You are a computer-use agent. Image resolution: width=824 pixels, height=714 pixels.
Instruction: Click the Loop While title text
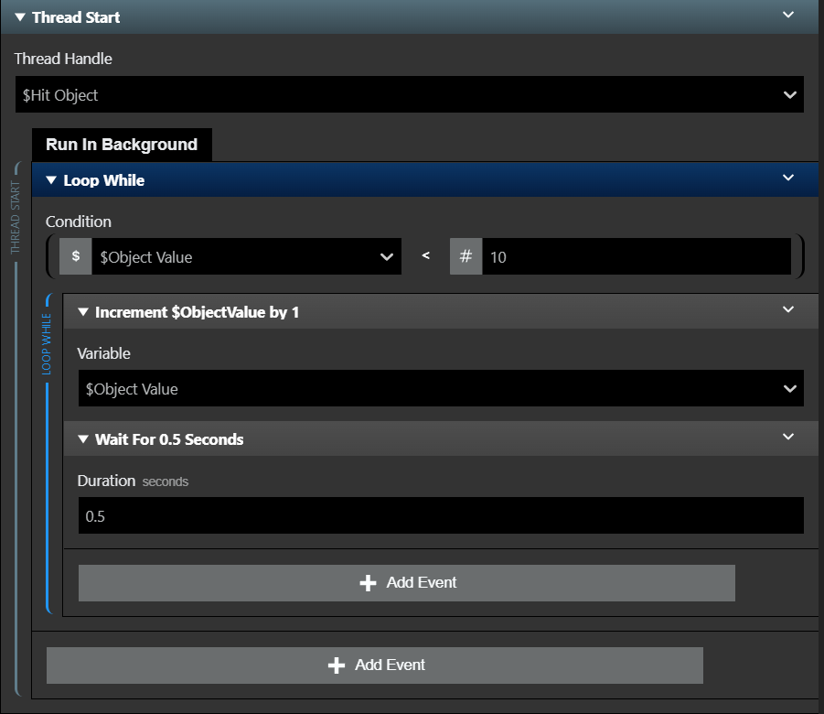pos(104,180)
